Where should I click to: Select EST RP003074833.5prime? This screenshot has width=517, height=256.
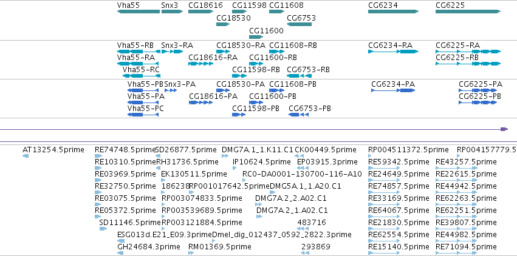pos(202,198)
